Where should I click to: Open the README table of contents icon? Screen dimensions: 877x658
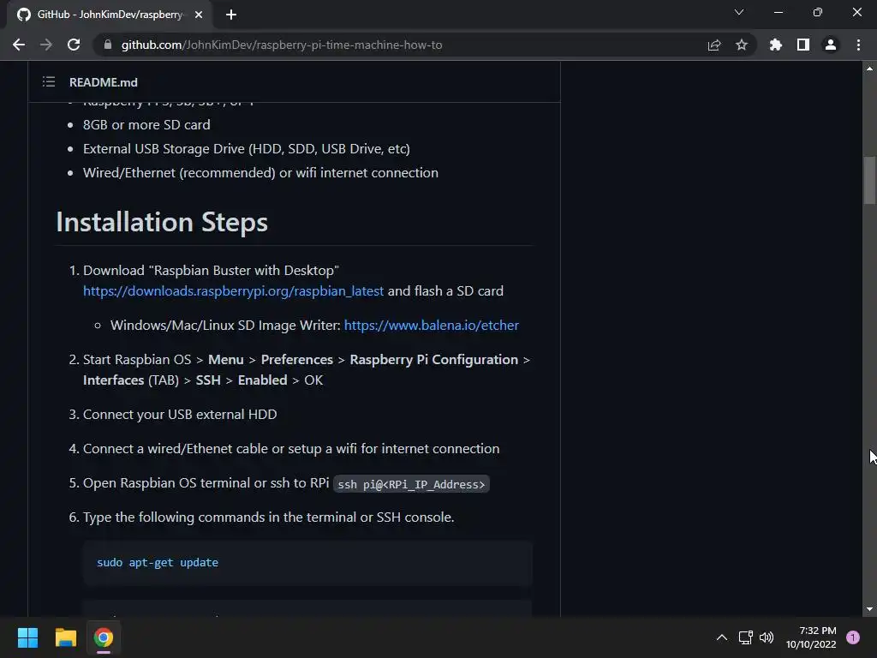[49, 81]
